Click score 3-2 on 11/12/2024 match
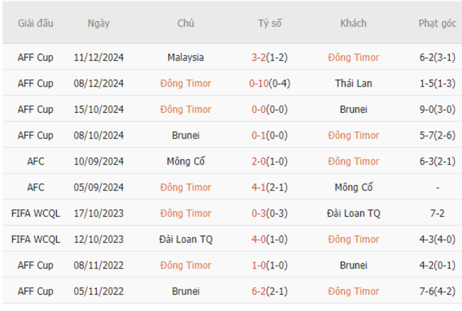 coord(259,58)
